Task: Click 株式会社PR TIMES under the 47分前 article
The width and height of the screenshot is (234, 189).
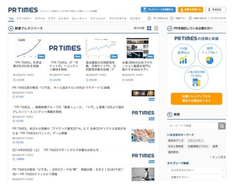Action: 23,93
